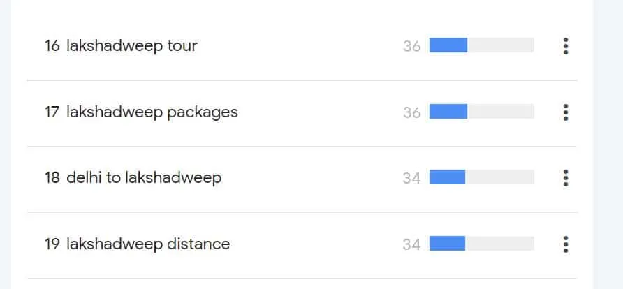
Task: Click the interest bar for lakshadweep packages
Action: pos(481,112)
